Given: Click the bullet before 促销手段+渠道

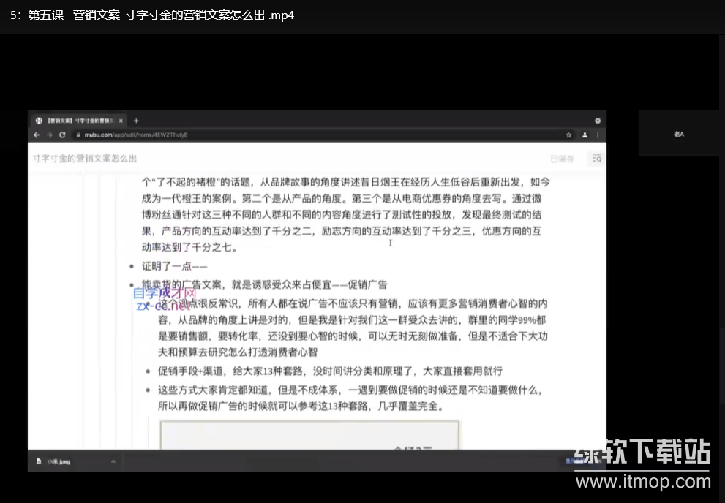Looking at the screenshot, I should pos(149,371).
